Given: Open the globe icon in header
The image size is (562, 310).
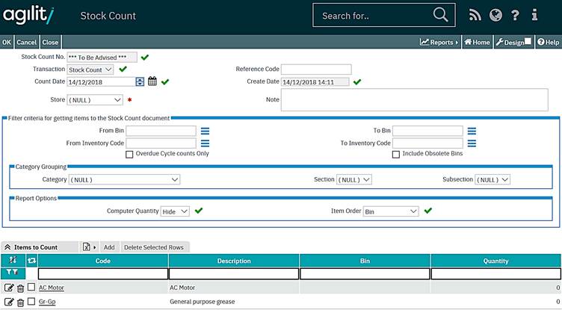Looking at the screenshot, I should 495,15.
